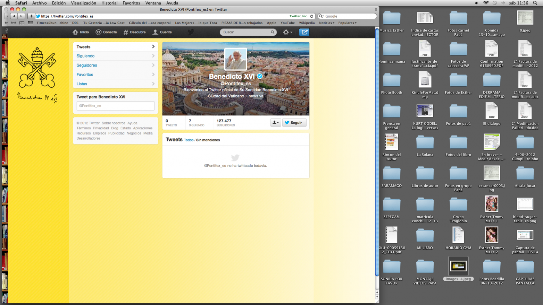Viewport: 543px width, 305px height.
Task: Click the Pope profile picture
Action: click(236, 59)
